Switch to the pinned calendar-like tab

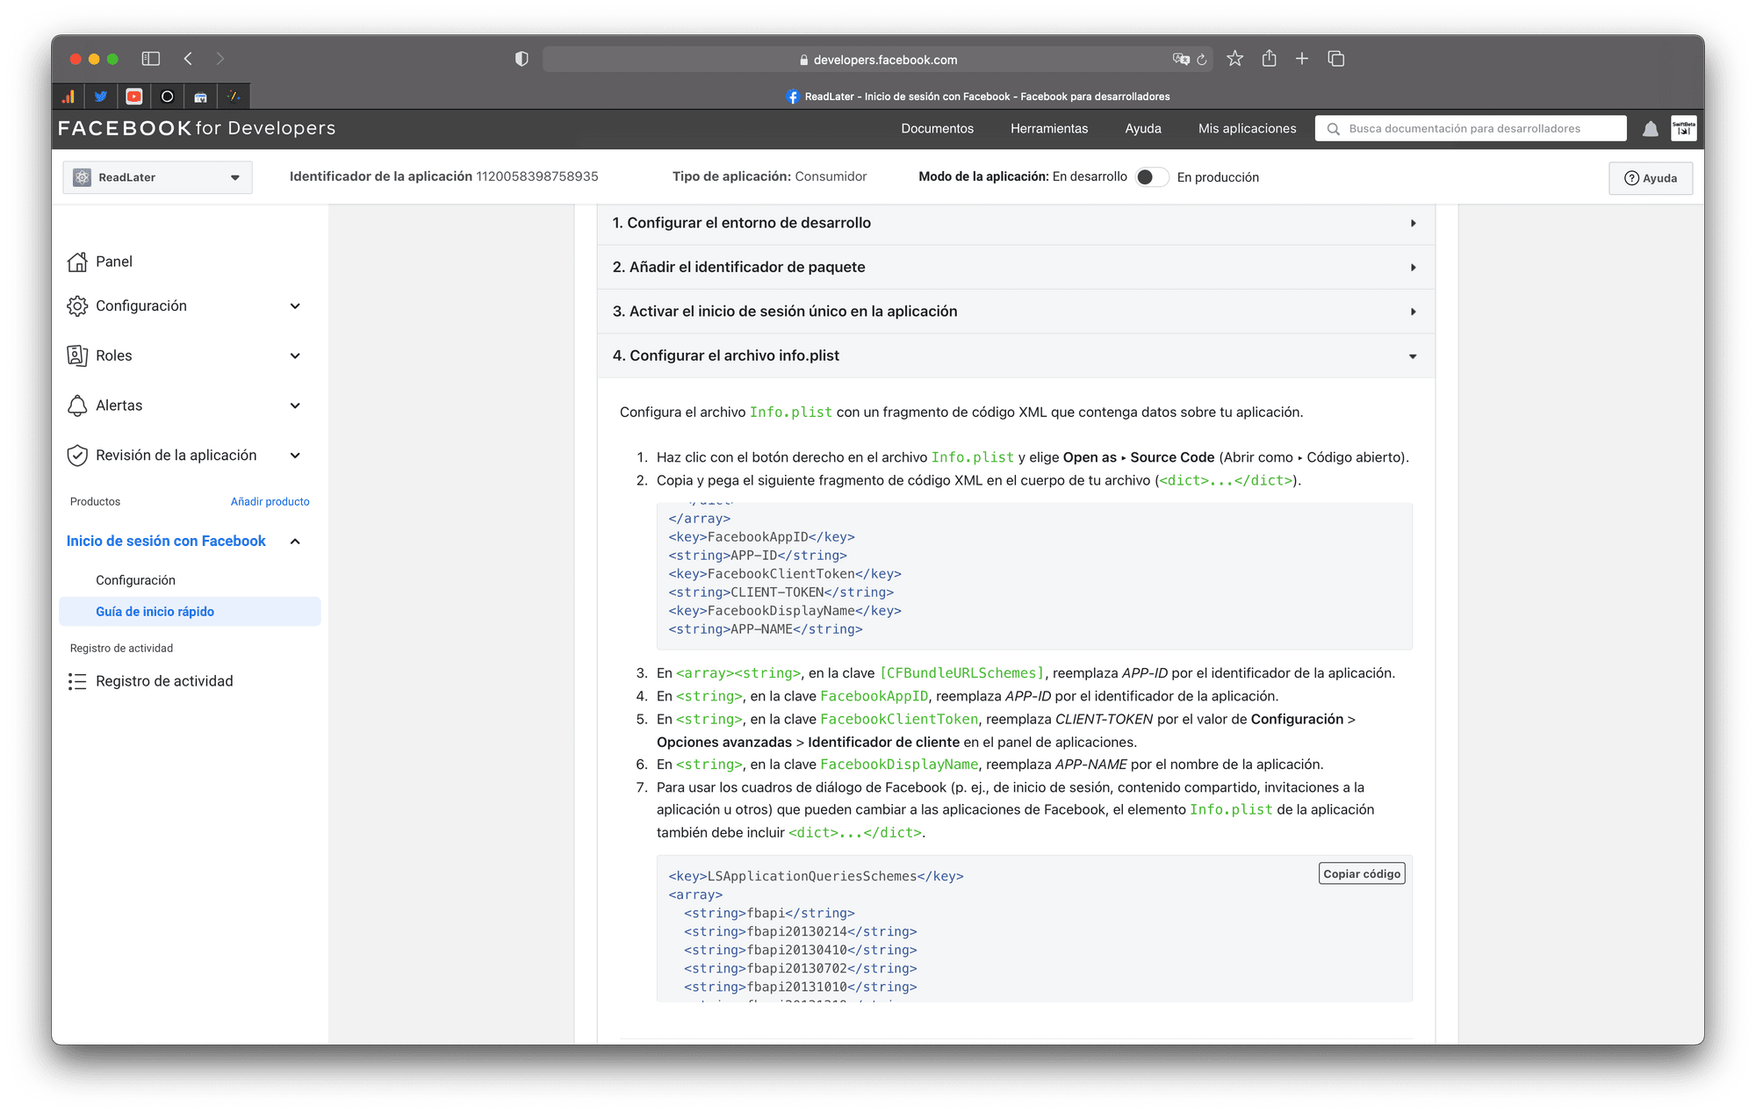tap(201, 97)
